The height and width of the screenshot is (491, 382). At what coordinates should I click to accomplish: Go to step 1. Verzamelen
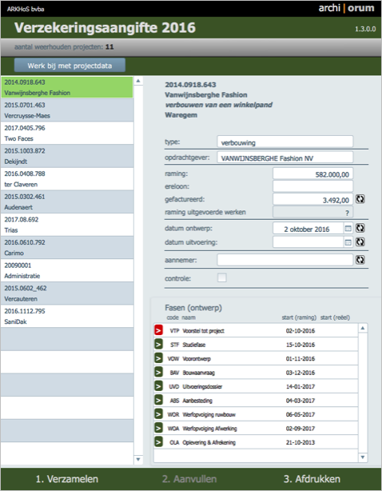pos(67,479)
